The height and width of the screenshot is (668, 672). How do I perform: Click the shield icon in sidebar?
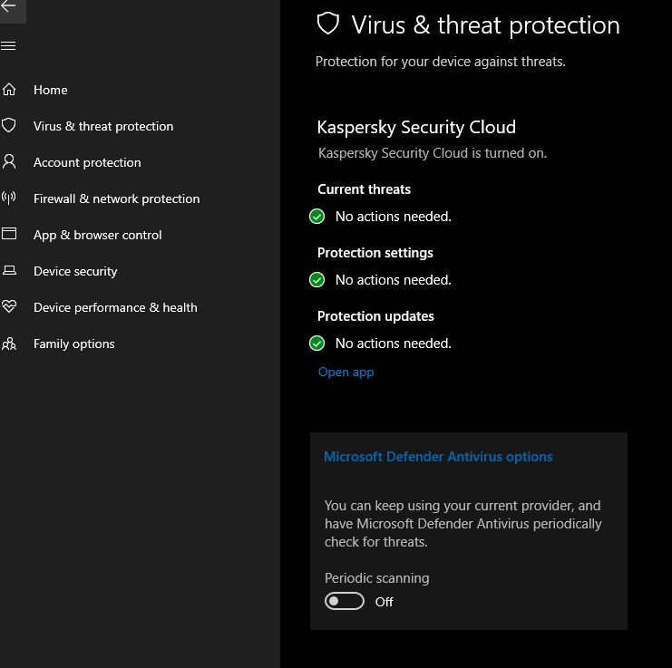pos(9,126)
